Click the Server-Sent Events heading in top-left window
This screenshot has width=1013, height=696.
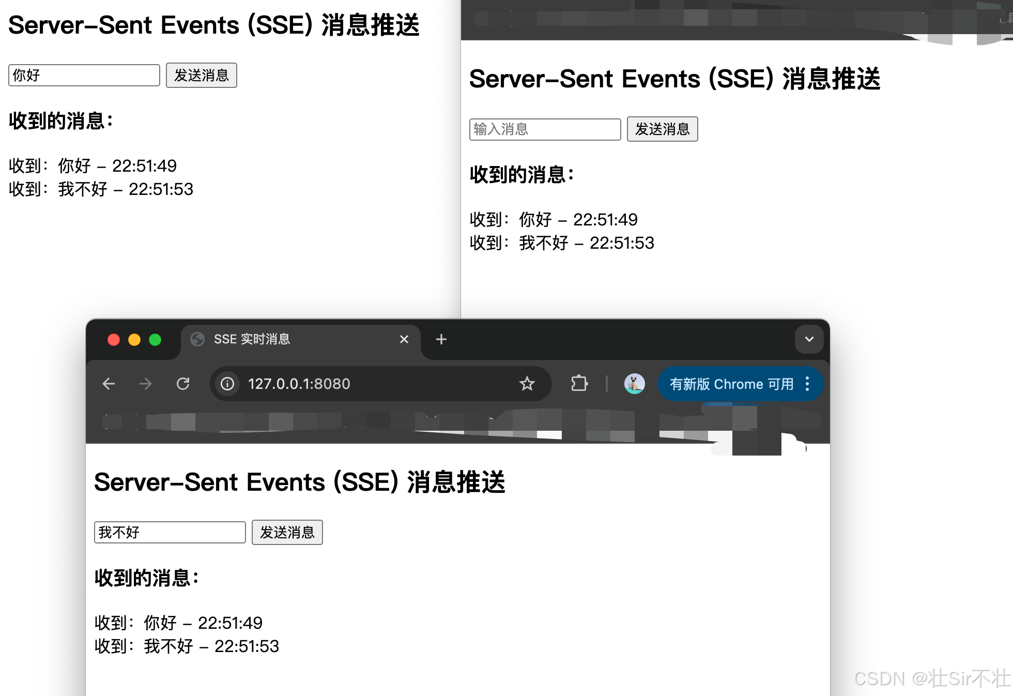pos(214,25)
